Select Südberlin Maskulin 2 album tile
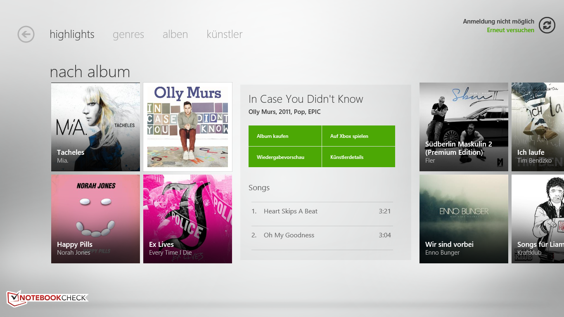The image size is (564, 317). click(464, 127)
